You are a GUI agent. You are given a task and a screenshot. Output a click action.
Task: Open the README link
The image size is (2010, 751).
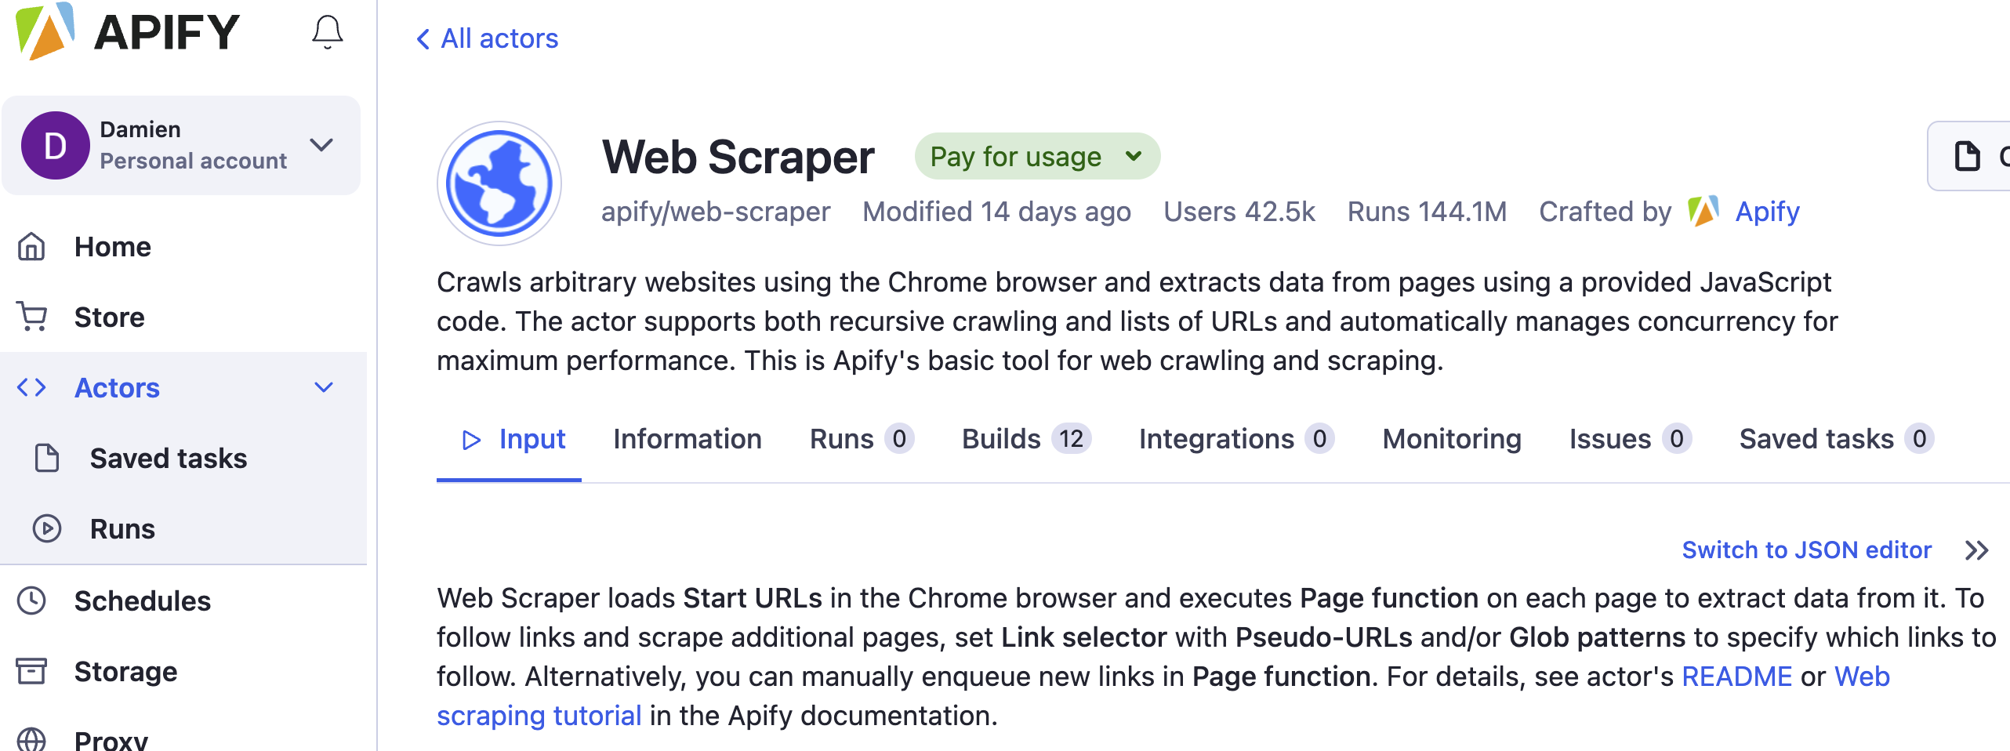1736,677
